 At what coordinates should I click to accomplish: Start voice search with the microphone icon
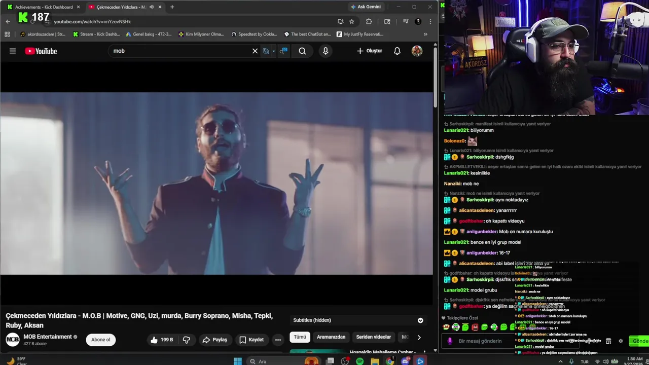pos(326,51)
